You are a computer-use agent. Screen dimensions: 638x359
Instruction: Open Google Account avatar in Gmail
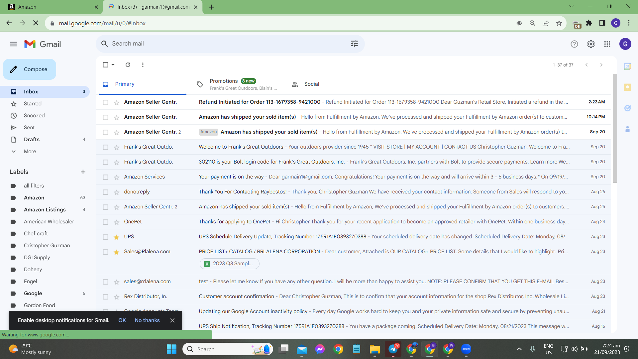(x=625, y=44)
